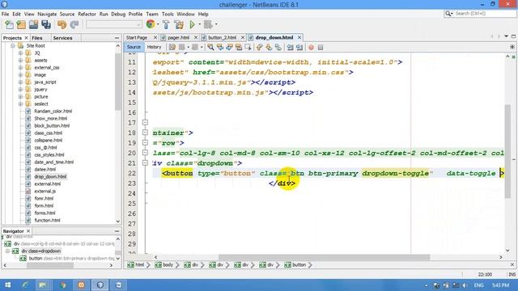518x291 pixels.
Task: Click the Projects panel vertical scrollbar
Action: point(118,82)
